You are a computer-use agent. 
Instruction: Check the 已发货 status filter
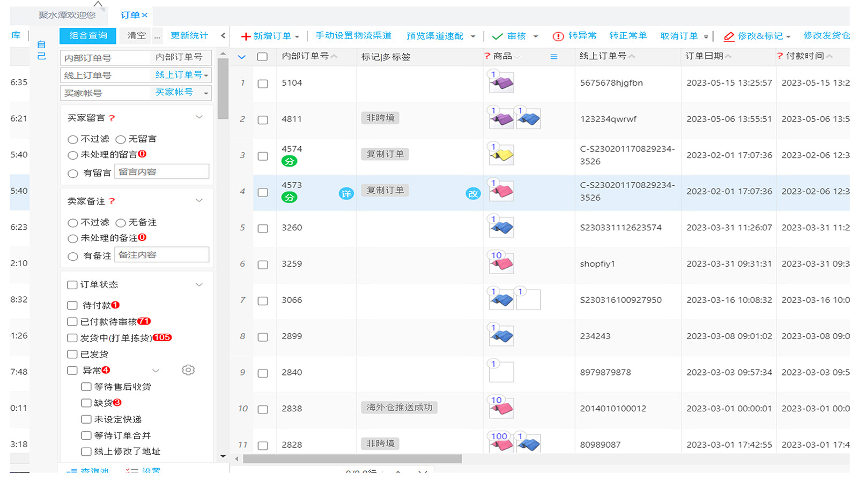click(x=72, y=354)
